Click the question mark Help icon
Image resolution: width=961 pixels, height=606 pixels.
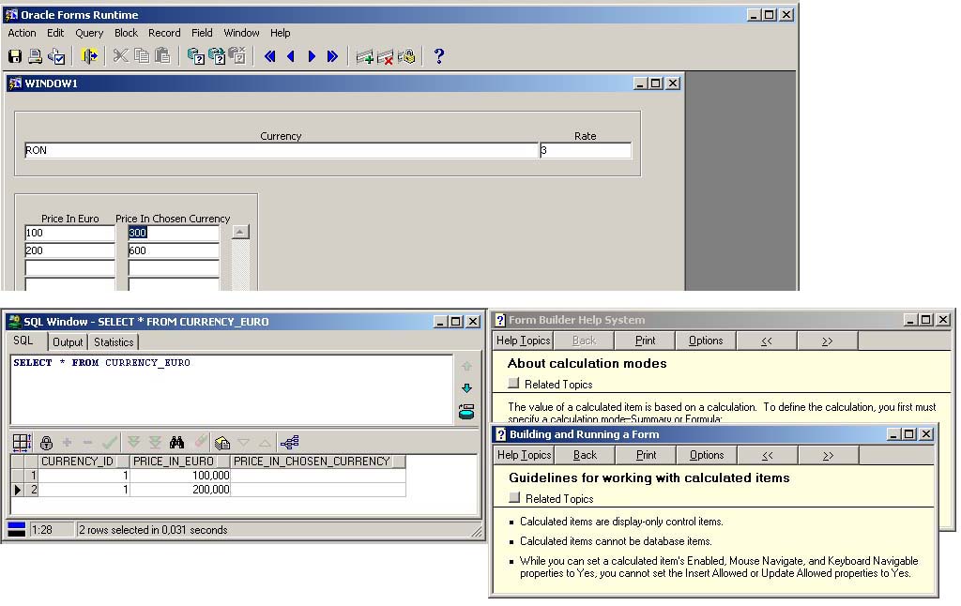pos(438,56)
